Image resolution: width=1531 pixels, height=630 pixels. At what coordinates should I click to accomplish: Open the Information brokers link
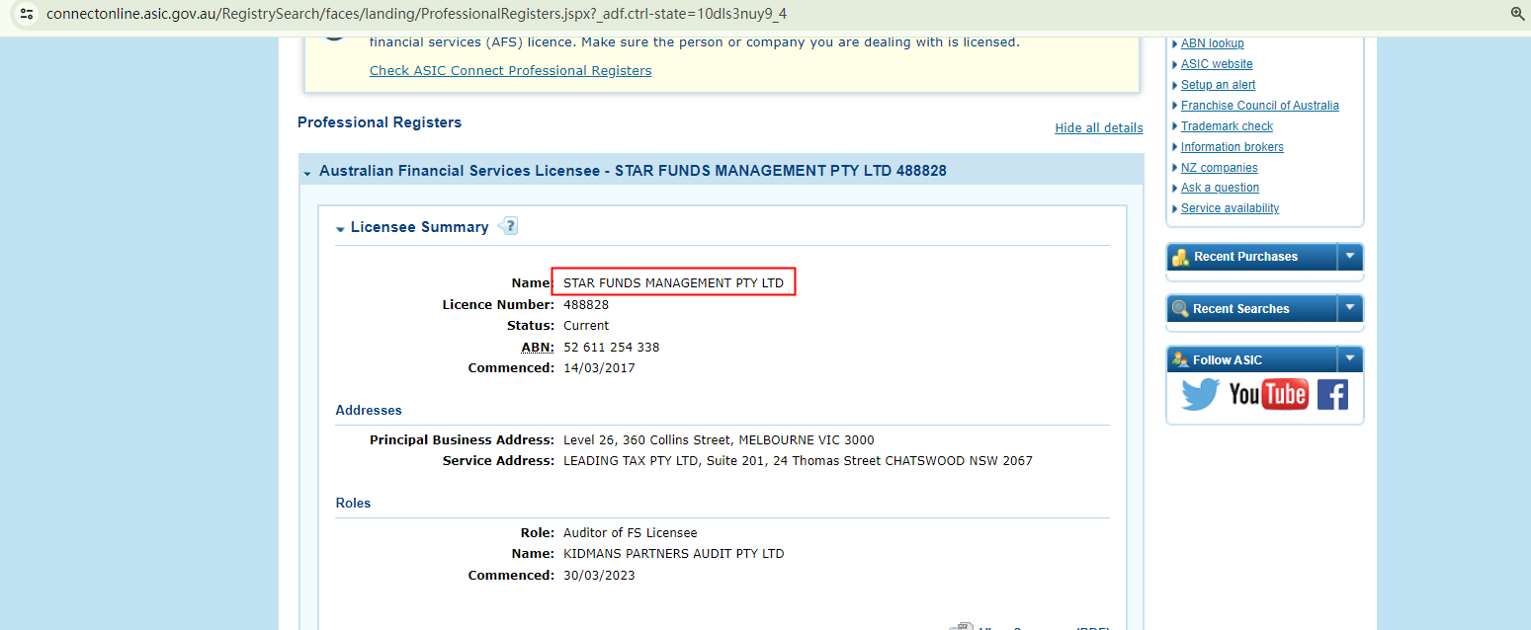click(x=1233, y=147)
